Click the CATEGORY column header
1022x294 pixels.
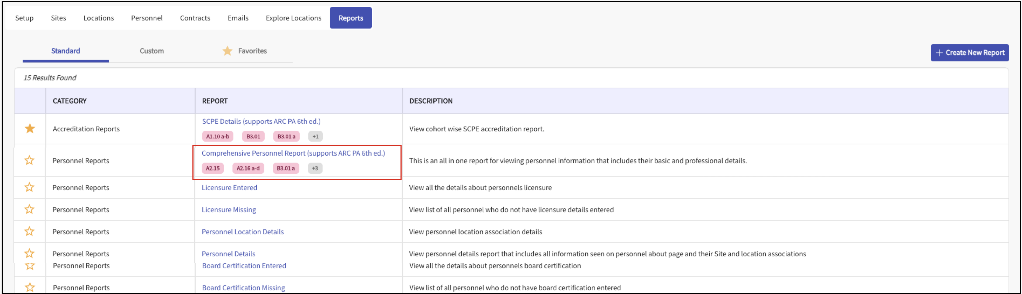[70, 101]
